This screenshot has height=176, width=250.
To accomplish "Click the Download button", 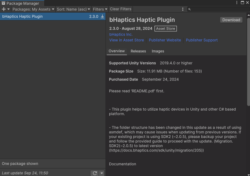I will (231, 20).
